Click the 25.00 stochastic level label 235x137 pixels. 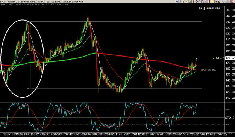[x=227, y=110]
